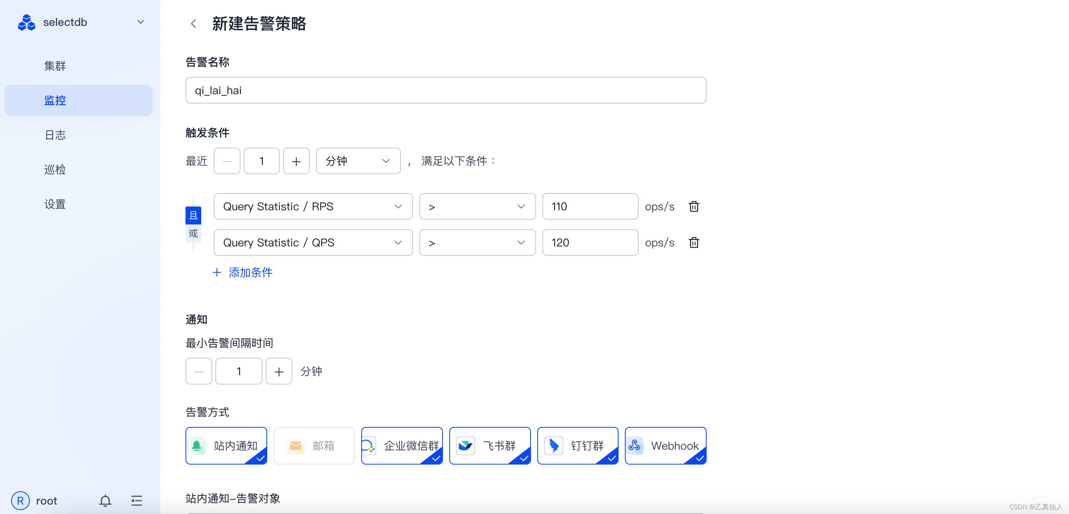
Task: Click the selectdb logo icon
Action: click(x=27, y=22)
